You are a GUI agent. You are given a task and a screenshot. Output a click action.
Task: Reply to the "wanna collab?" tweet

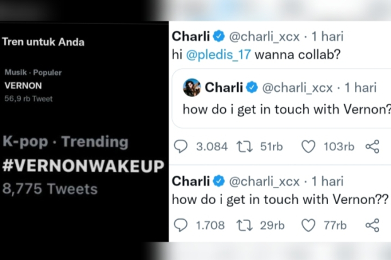click(181, 147)
